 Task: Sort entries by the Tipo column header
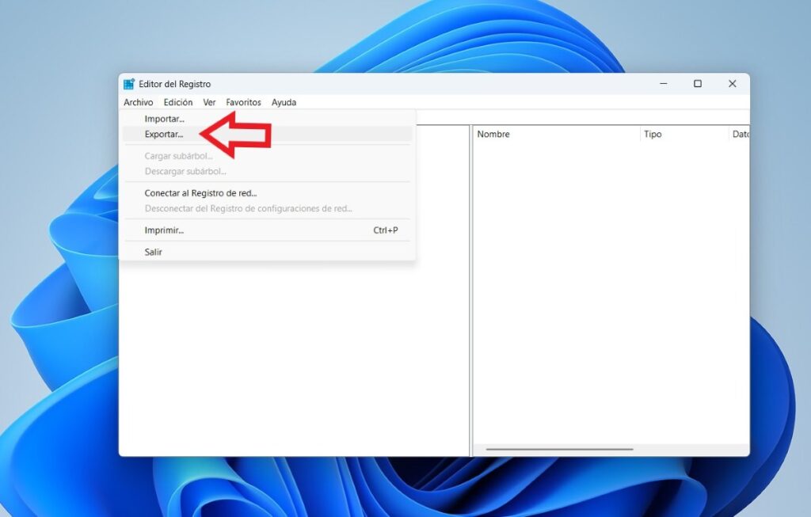(x=653, y=134)
